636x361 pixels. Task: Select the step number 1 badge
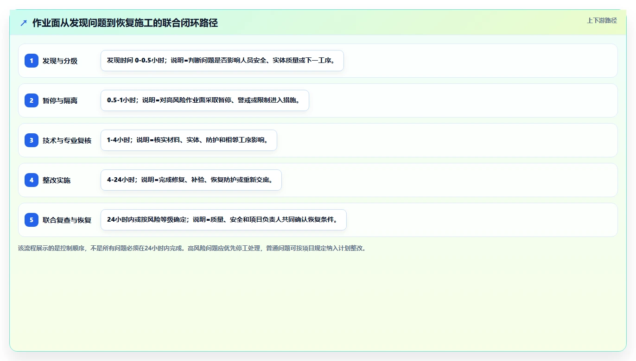click(x=32, y=61)
